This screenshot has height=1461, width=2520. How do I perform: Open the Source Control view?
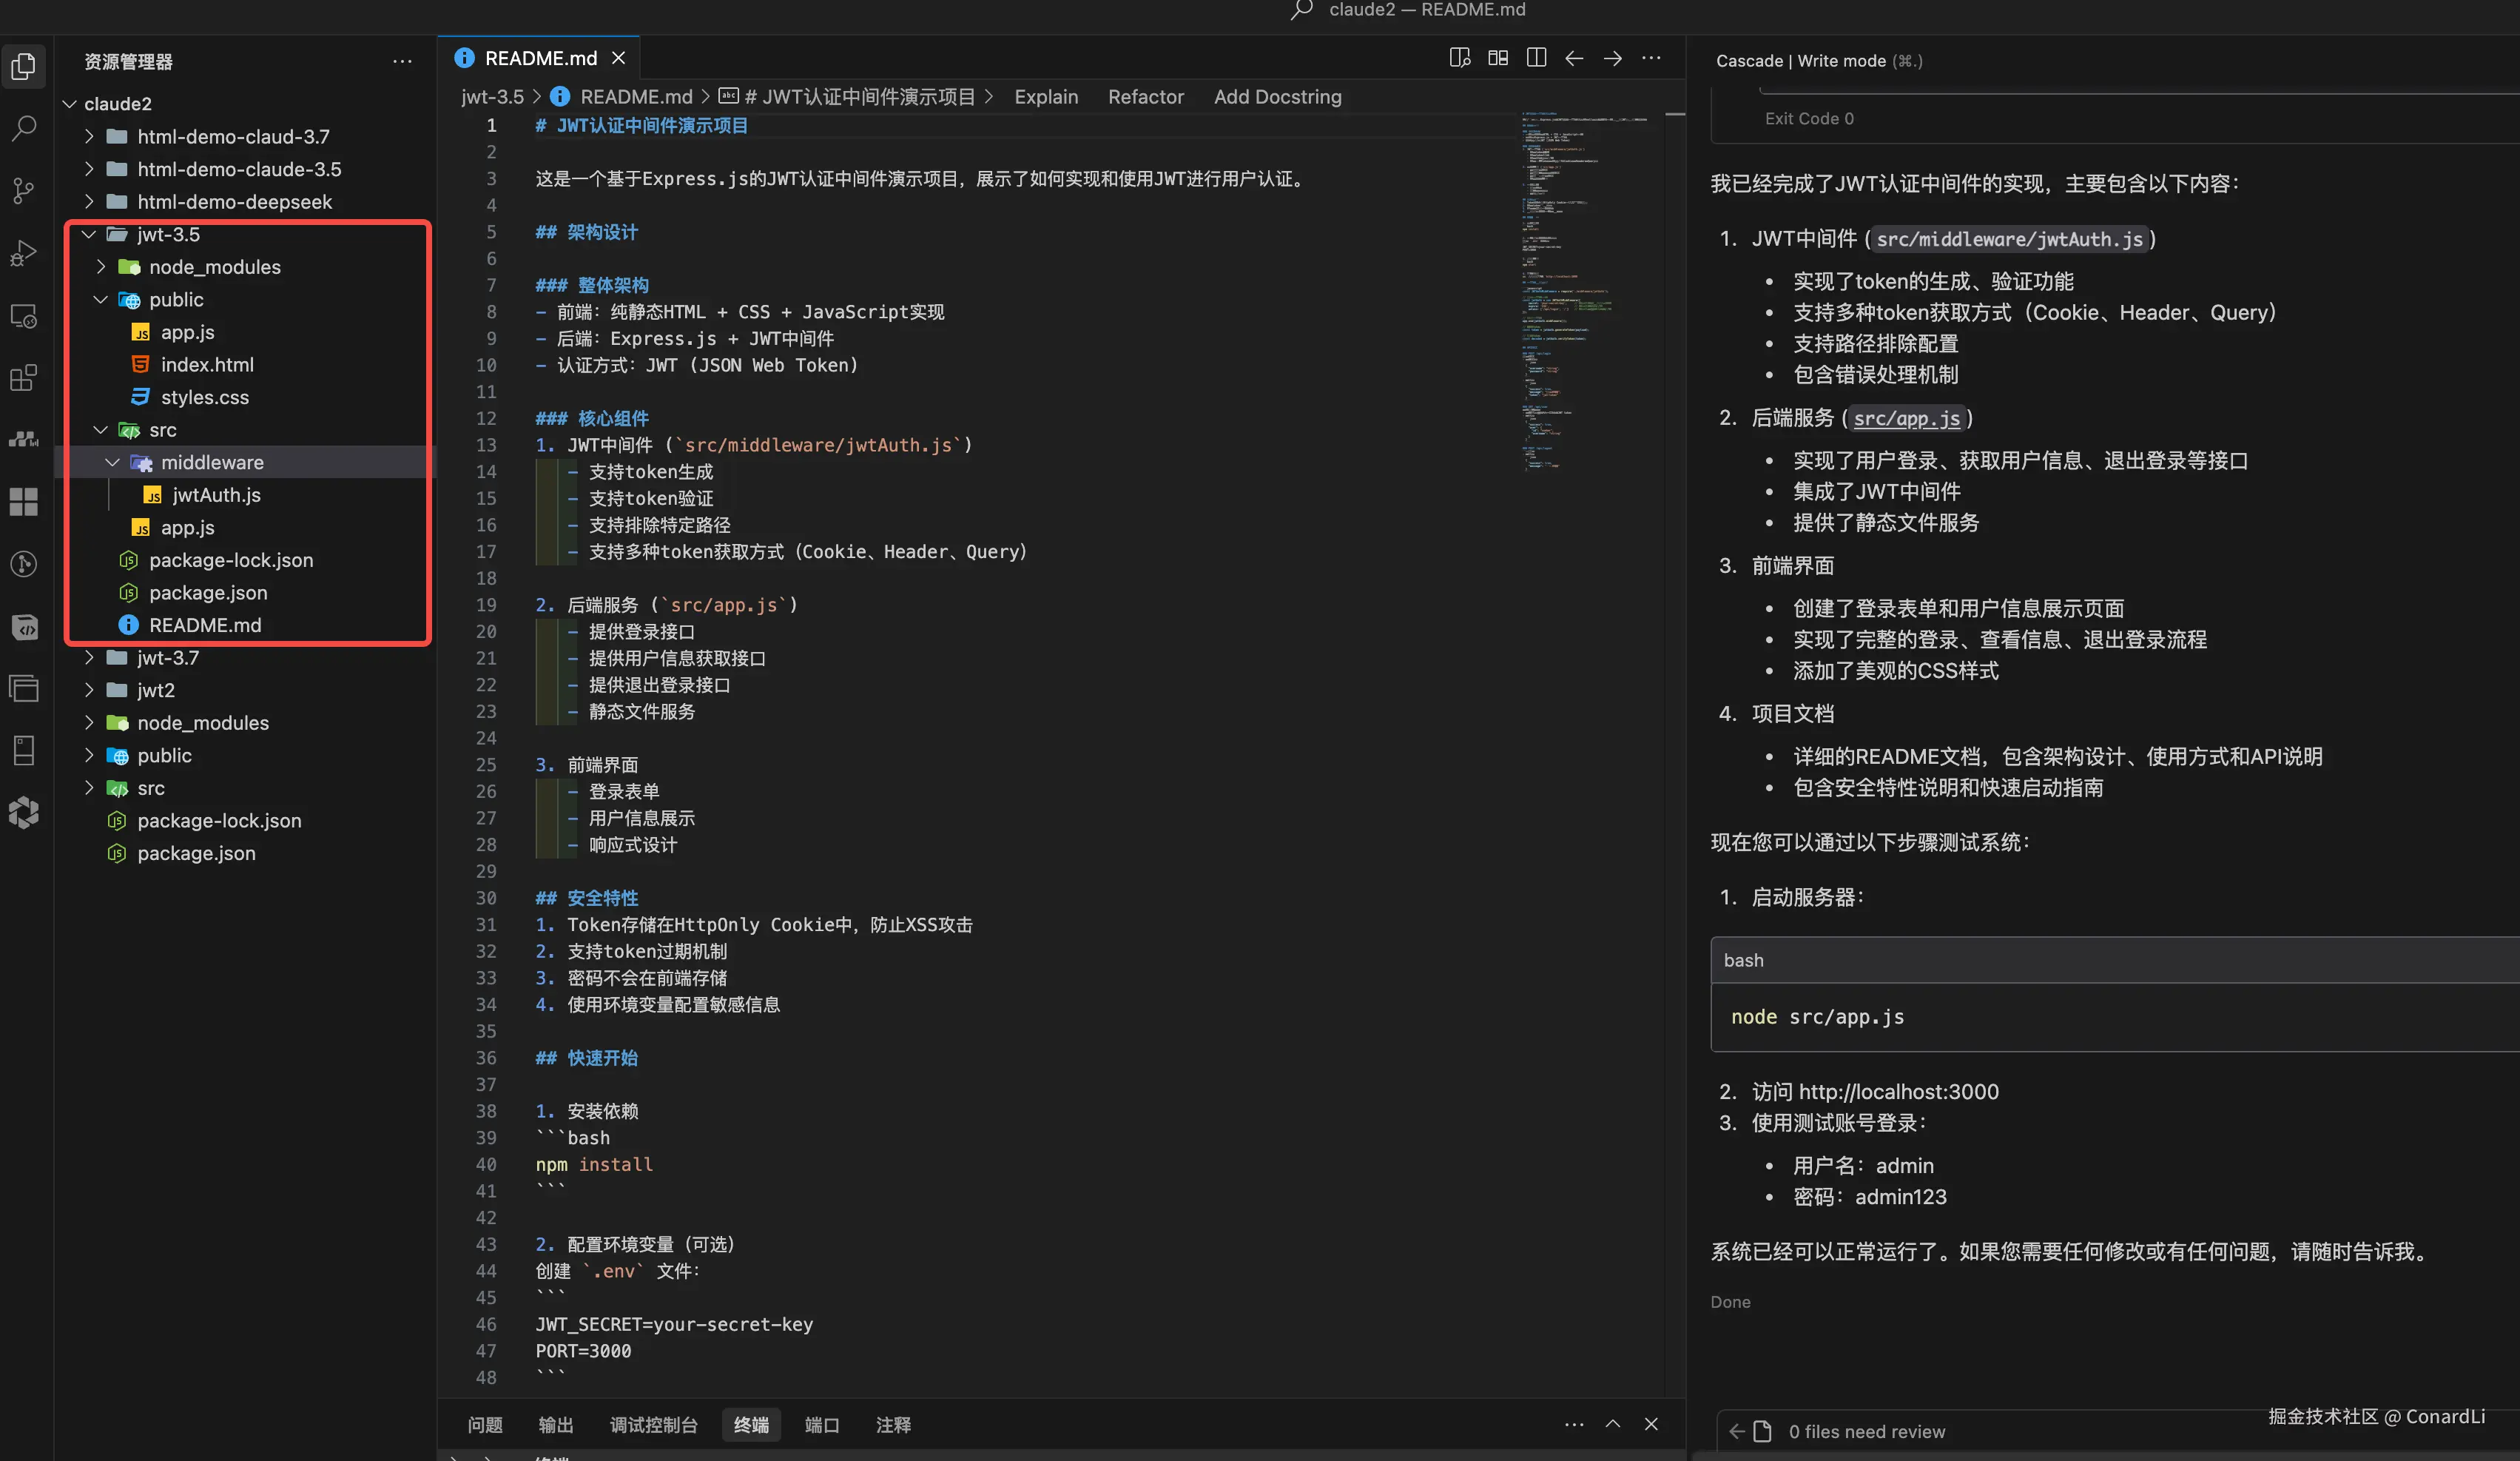pos(24,190)
